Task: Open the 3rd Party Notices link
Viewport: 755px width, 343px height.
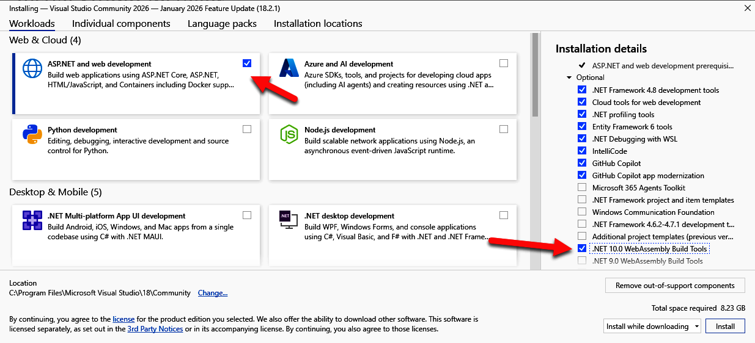Action: [x=155, y=329]
